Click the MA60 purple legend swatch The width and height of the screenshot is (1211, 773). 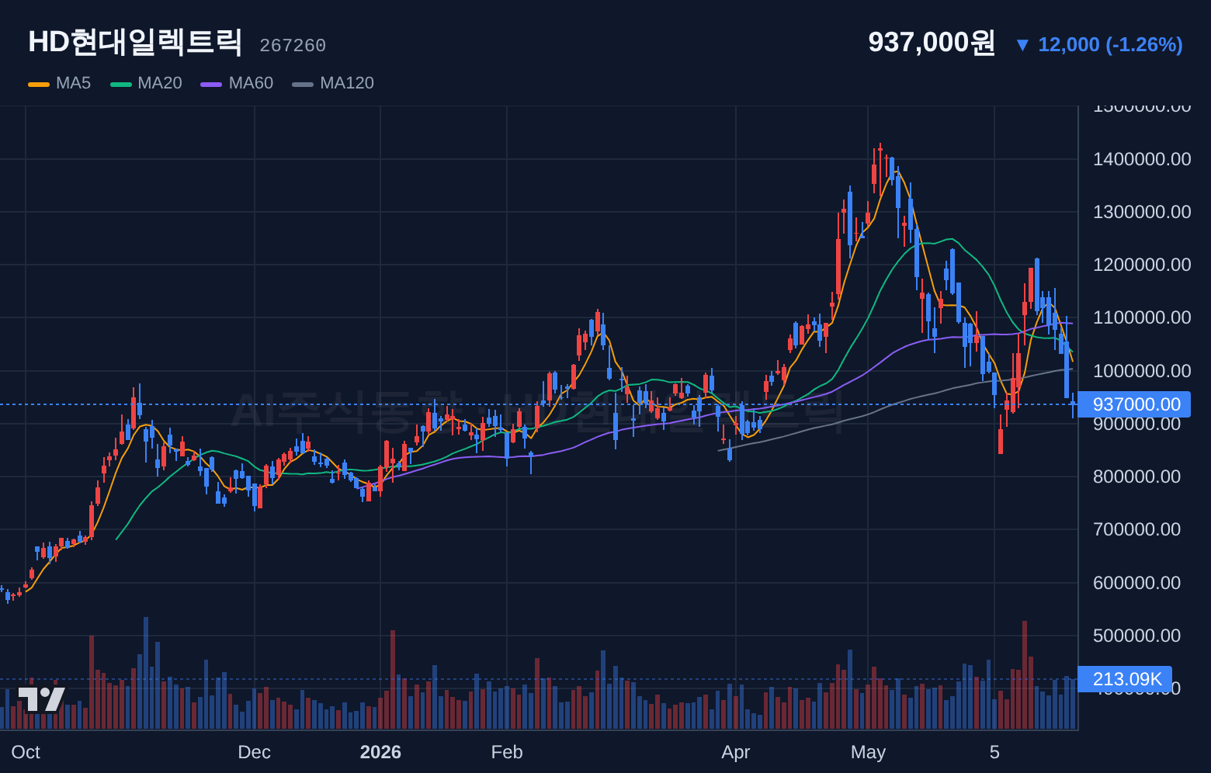point(211,84)
